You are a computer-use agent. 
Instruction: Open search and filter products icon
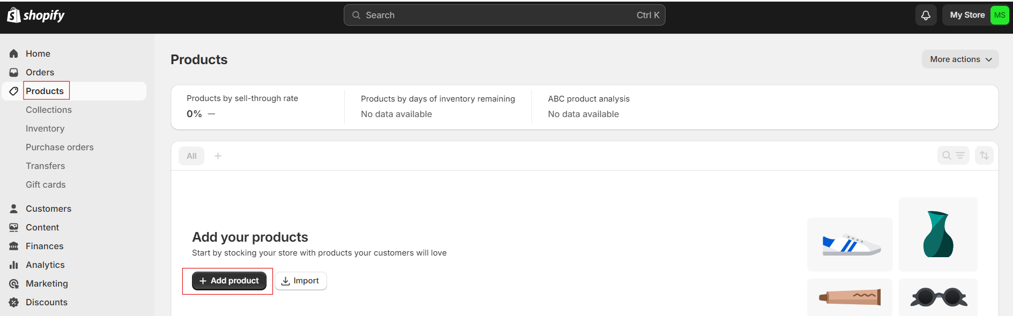953,156
